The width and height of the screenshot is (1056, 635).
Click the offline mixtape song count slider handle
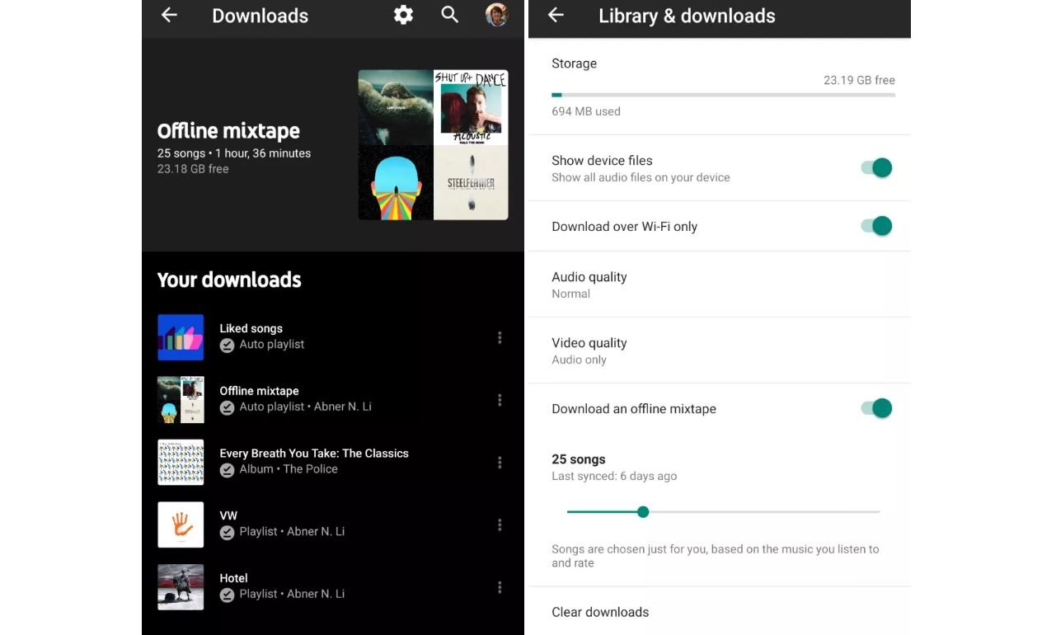(x=643, y=512)
